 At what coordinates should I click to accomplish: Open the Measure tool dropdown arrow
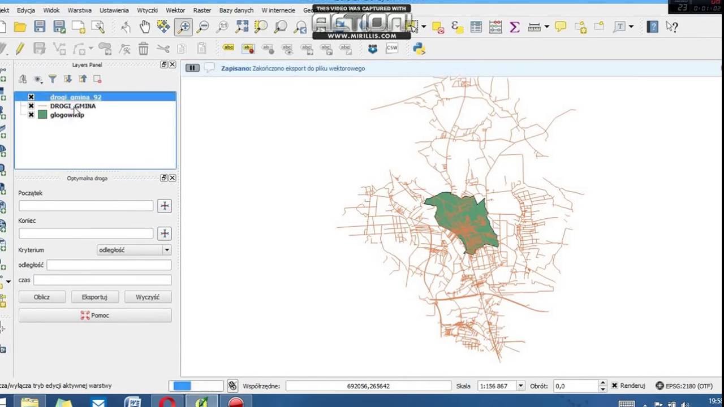[x=547, y=27]
